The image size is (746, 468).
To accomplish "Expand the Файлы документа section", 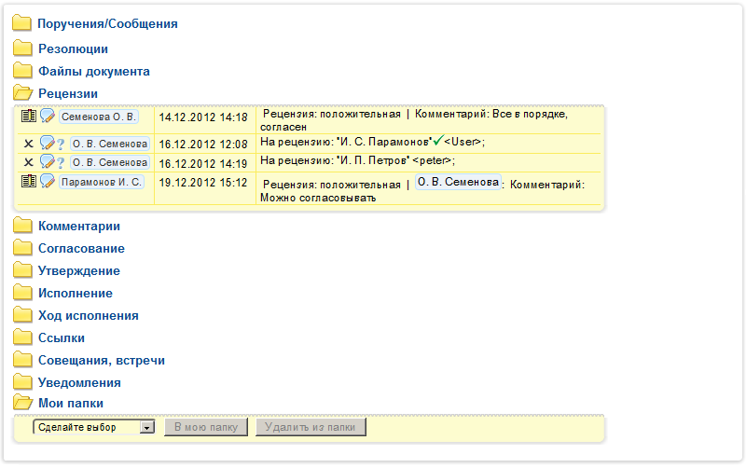I will pyautogui.click(x=93, y=71).
